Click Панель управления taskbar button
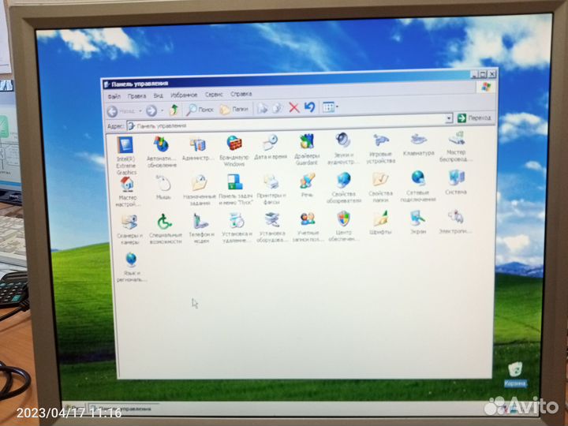The width and height of the screenshot is (568, 426). [x=123, y=409]
